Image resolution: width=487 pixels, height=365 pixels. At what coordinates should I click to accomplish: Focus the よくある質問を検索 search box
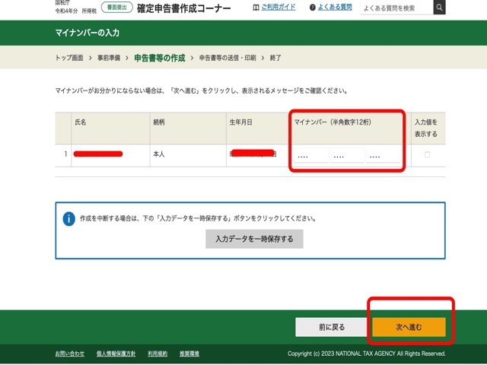coord(396,8)
